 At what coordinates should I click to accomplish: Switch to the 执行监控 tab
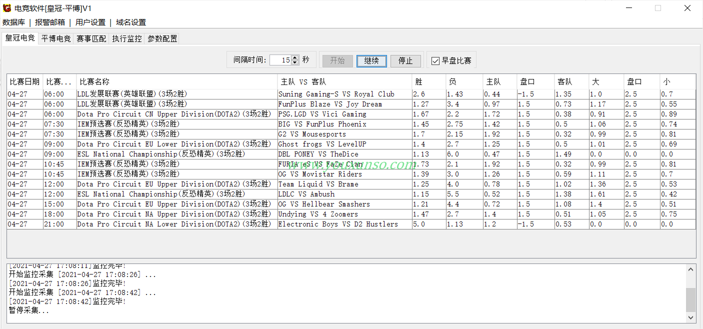[127, 38]
